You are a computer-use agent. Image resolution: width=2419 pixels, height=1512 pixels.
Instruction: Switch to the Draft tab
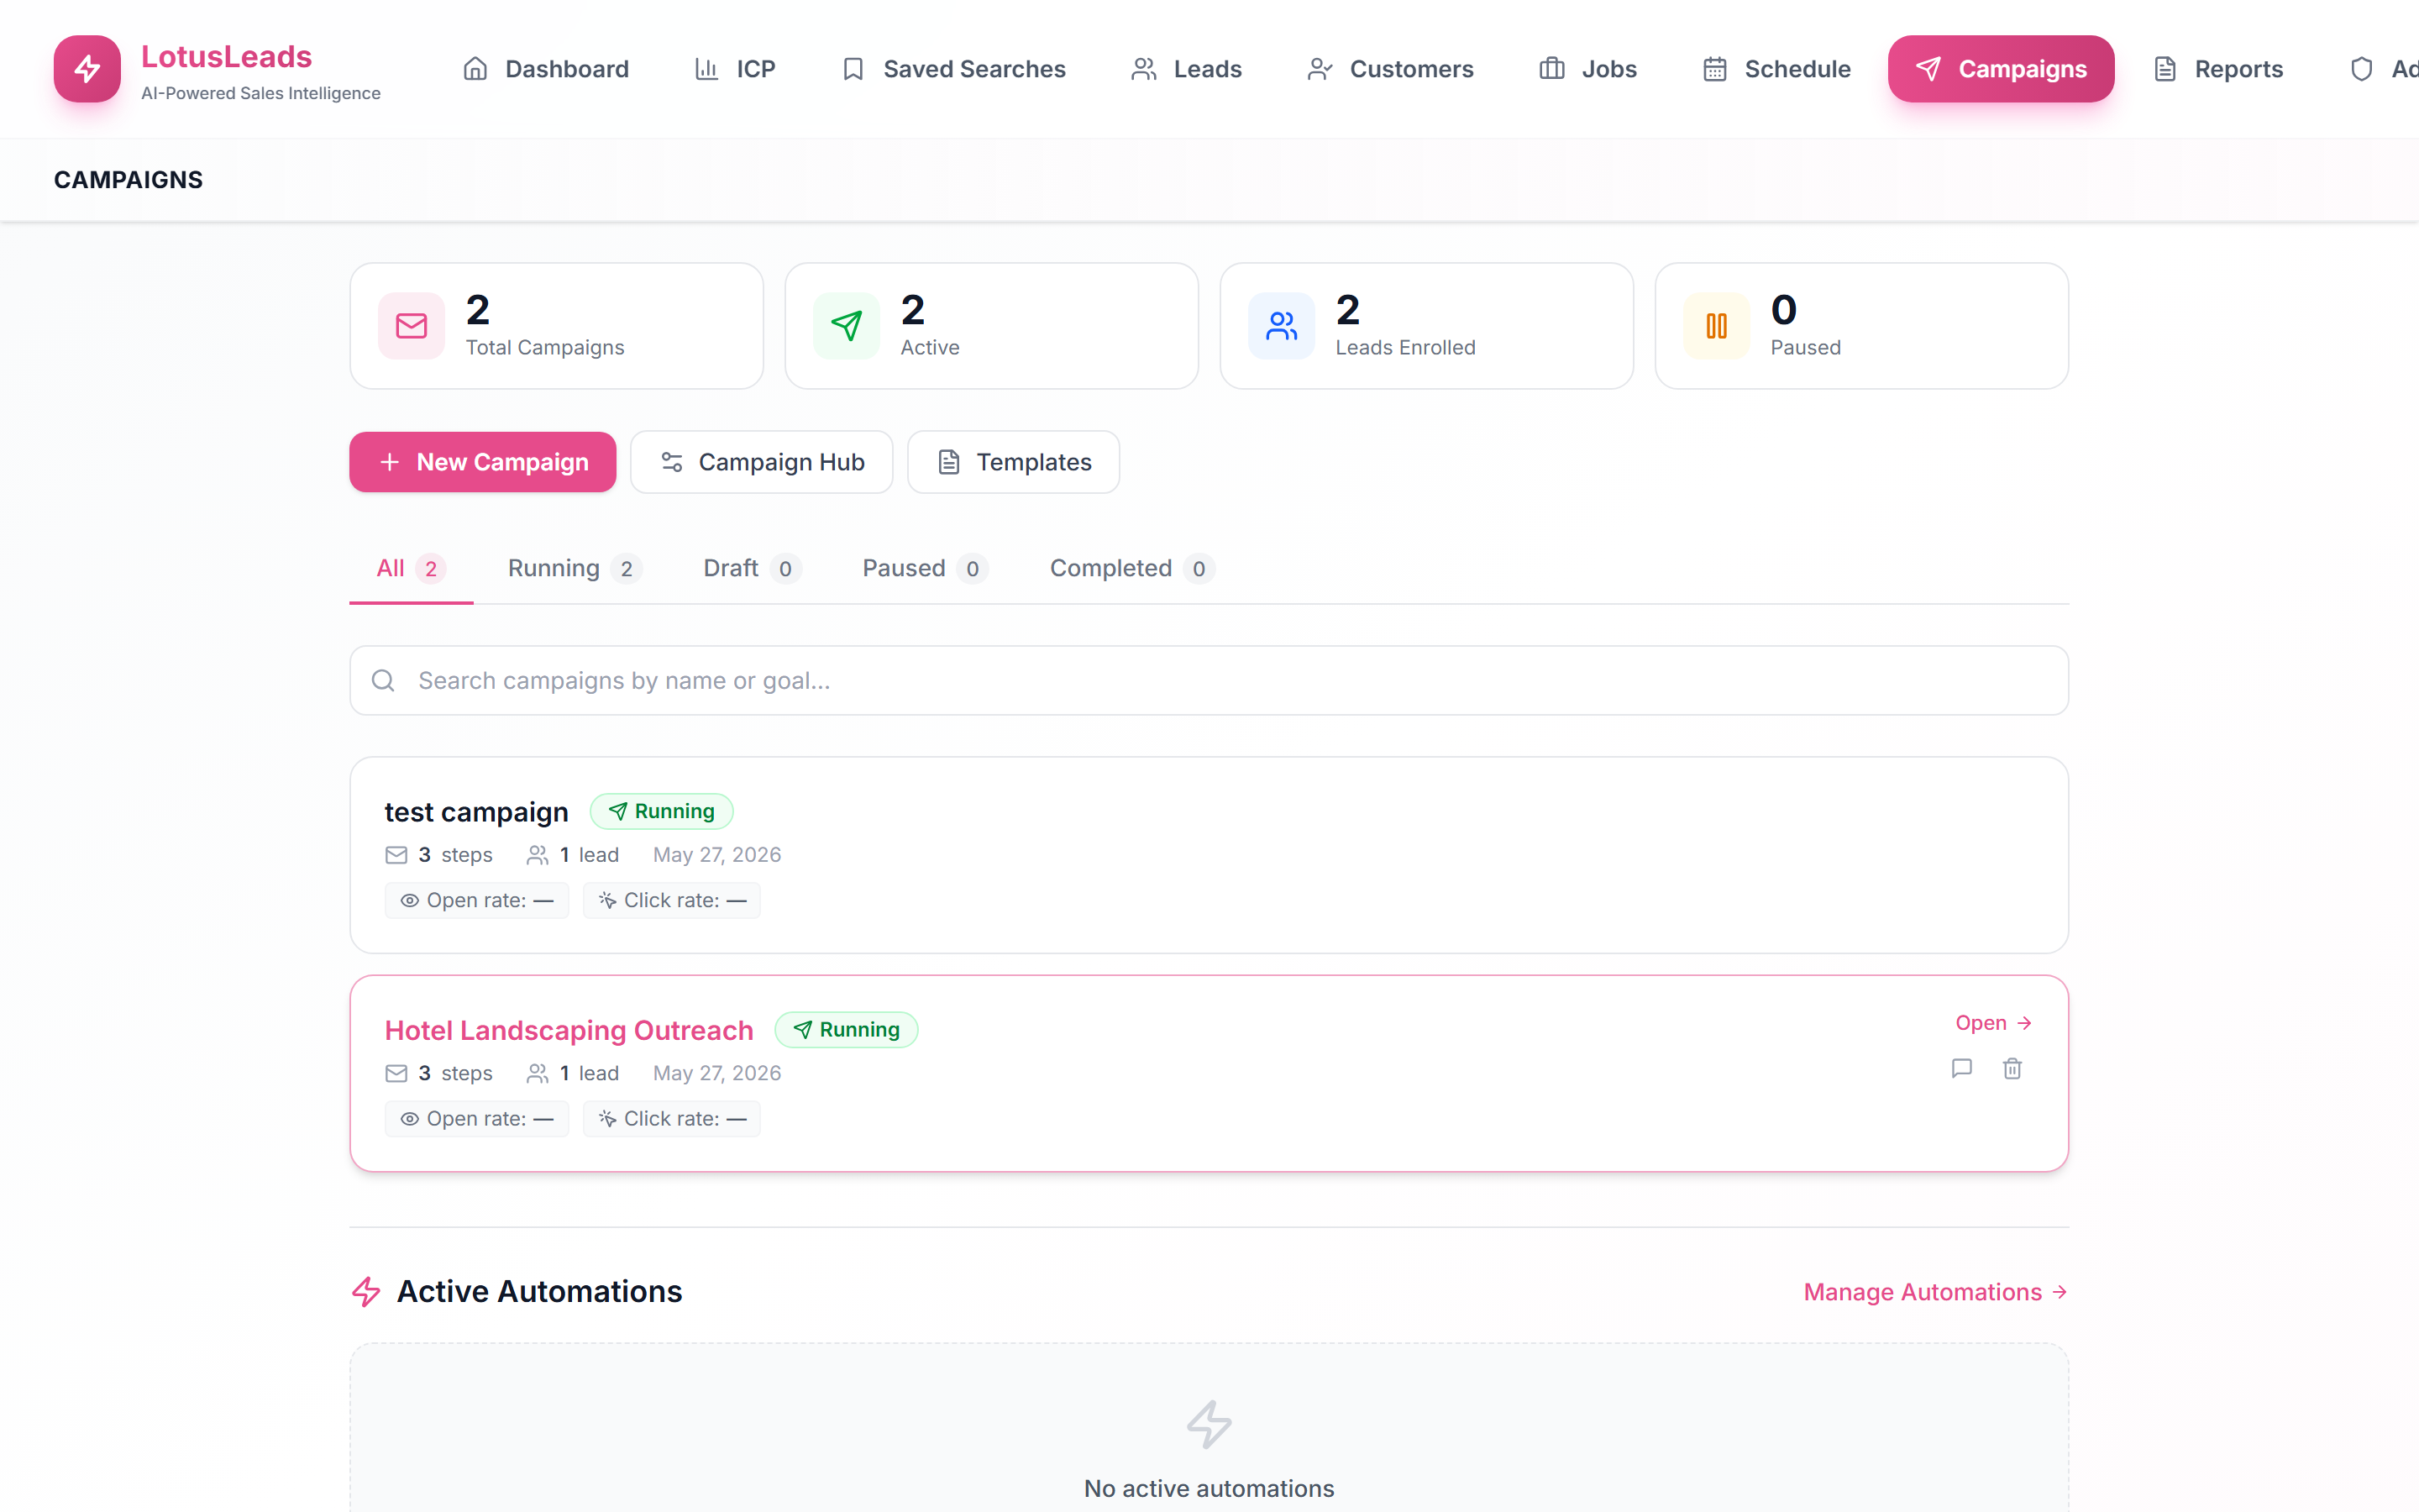752,568
